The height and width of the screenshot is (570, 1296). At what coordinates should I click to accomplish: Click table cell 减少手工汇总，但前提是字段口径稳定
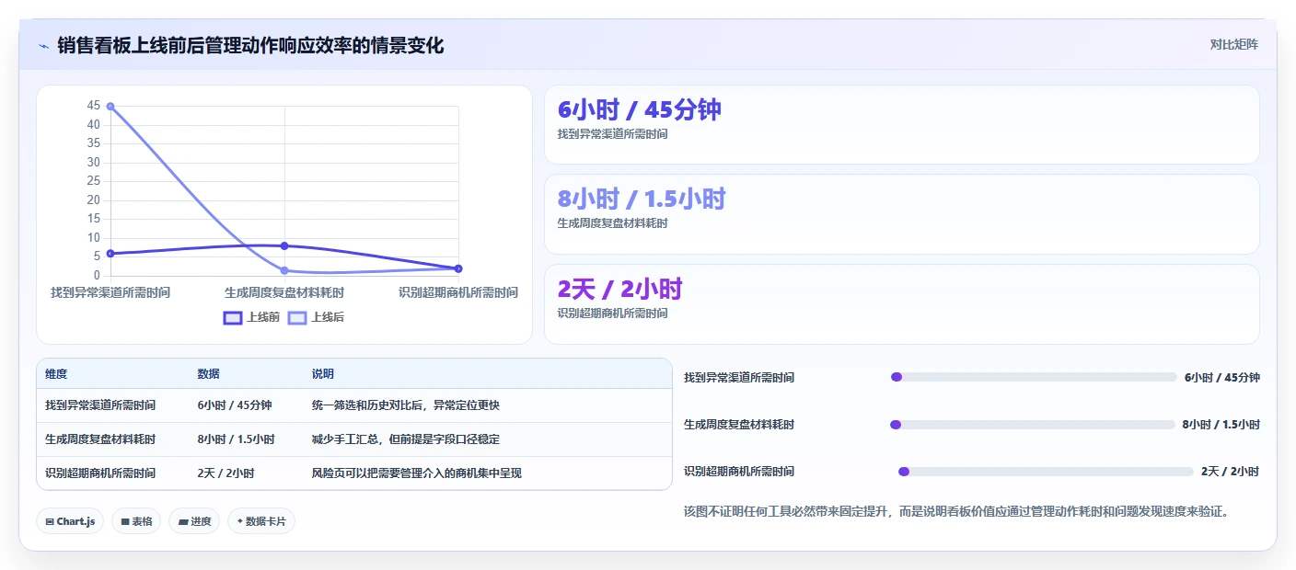406,439
